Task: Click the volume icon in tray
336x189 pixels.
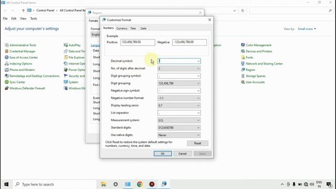Action: click(312, 184)
